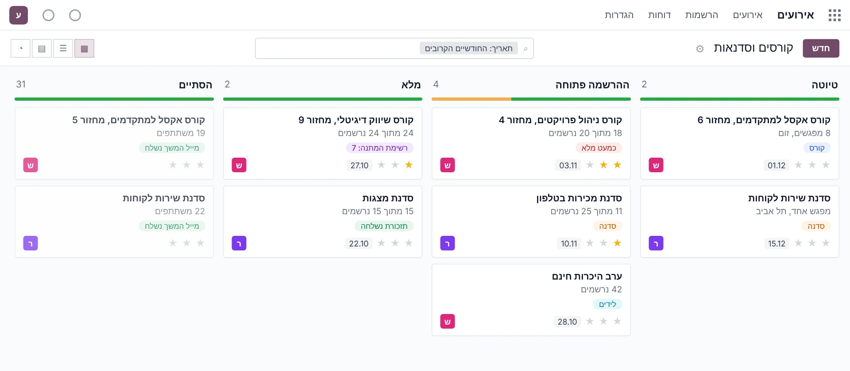Viewport: 850px width, 371px height.
Task: Click the הסתיים column header
Action: (195, 84)
